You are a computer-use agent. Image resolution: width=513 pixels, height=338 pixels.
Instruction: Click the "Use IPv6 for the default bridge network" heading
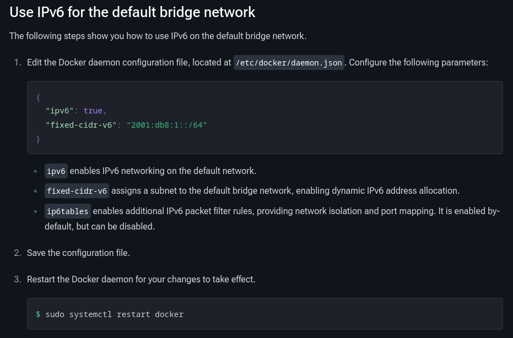coord(132,12)
